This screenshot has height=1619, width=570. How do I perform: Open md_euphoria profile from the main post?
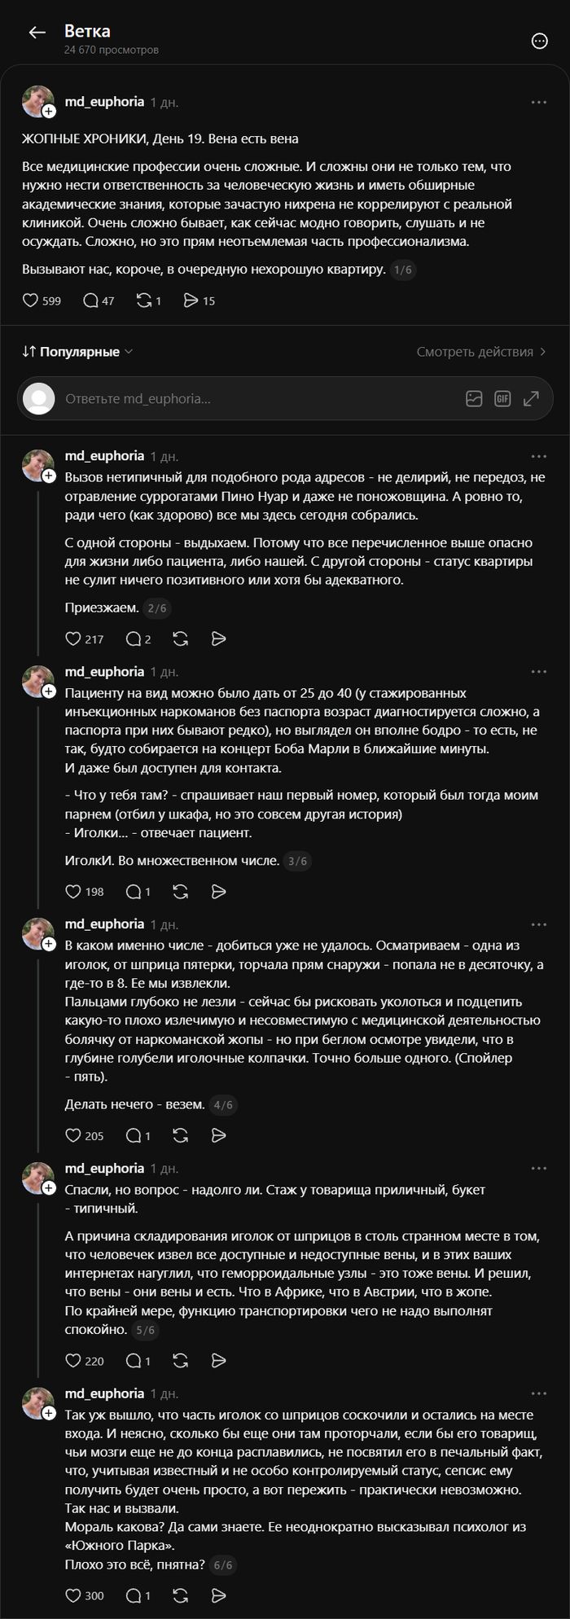pyautogui.click(x=104, y=102)
